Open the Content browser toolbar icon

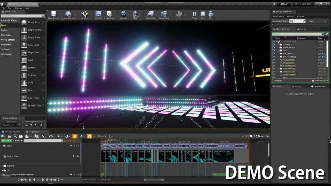98,14
